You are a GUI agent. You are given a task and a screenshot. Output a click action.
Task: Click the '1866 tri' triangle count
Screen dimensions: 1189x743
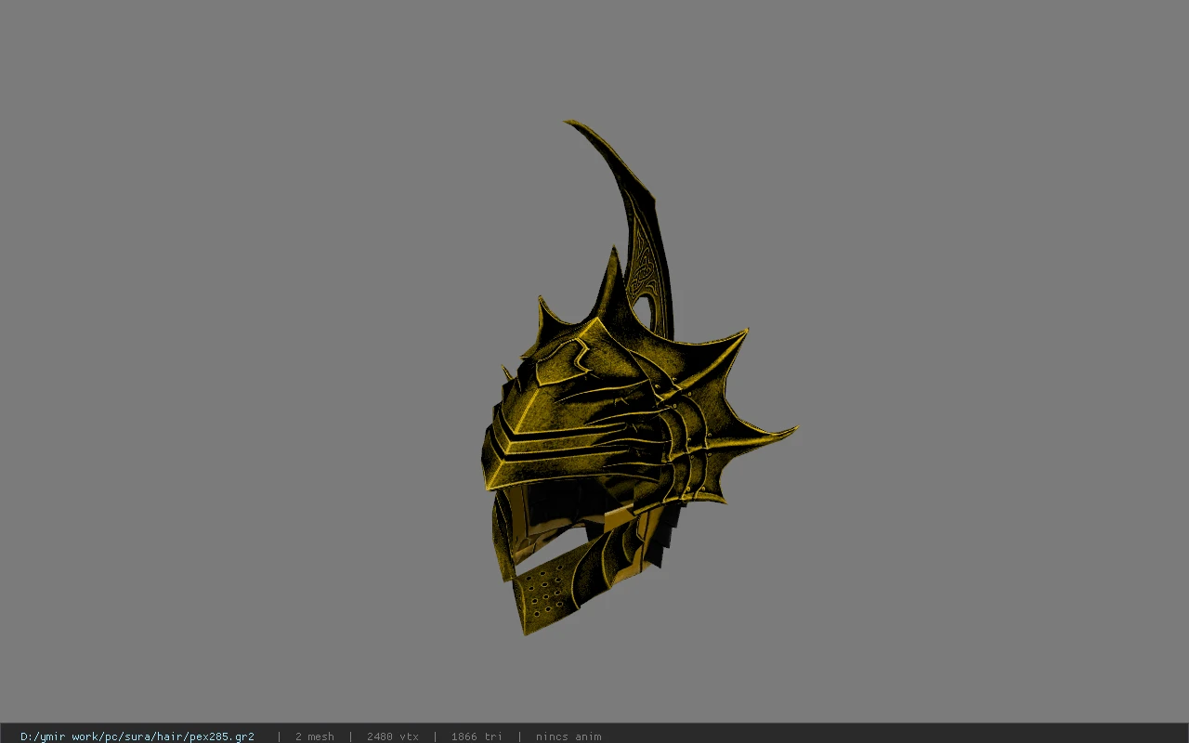pyautogui.click(x=477, y=736)
